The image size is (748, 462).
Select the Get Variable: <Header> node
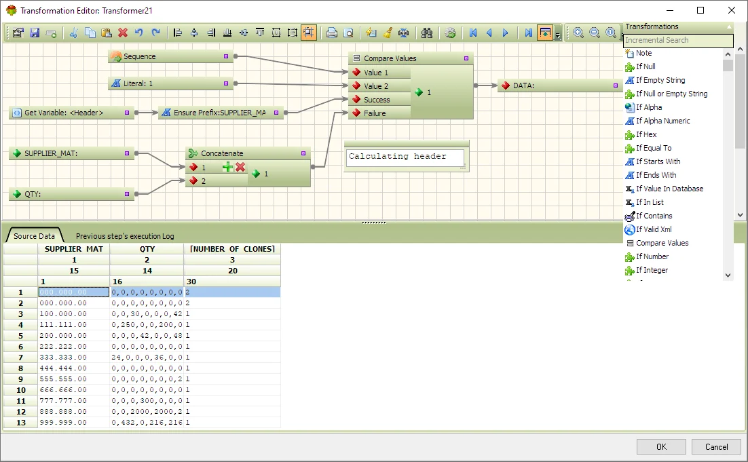coord(71,113)
